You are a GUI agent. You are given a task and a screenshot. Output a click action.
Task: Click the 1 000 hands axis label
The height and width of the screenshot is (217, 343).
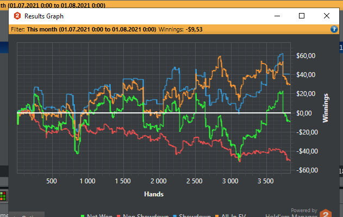point(88,181)
